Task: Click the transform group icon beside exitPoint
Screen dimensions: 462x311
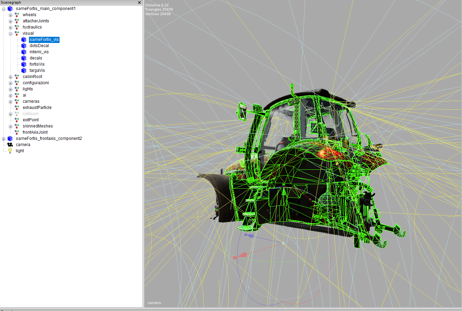Action: (17, 120)
